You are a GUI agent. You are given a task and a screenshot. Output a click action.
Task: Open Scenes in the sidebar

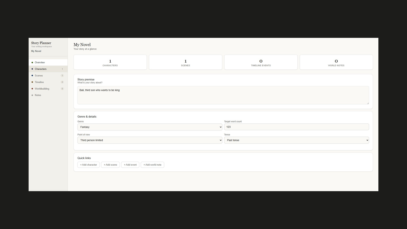point(48,76)
